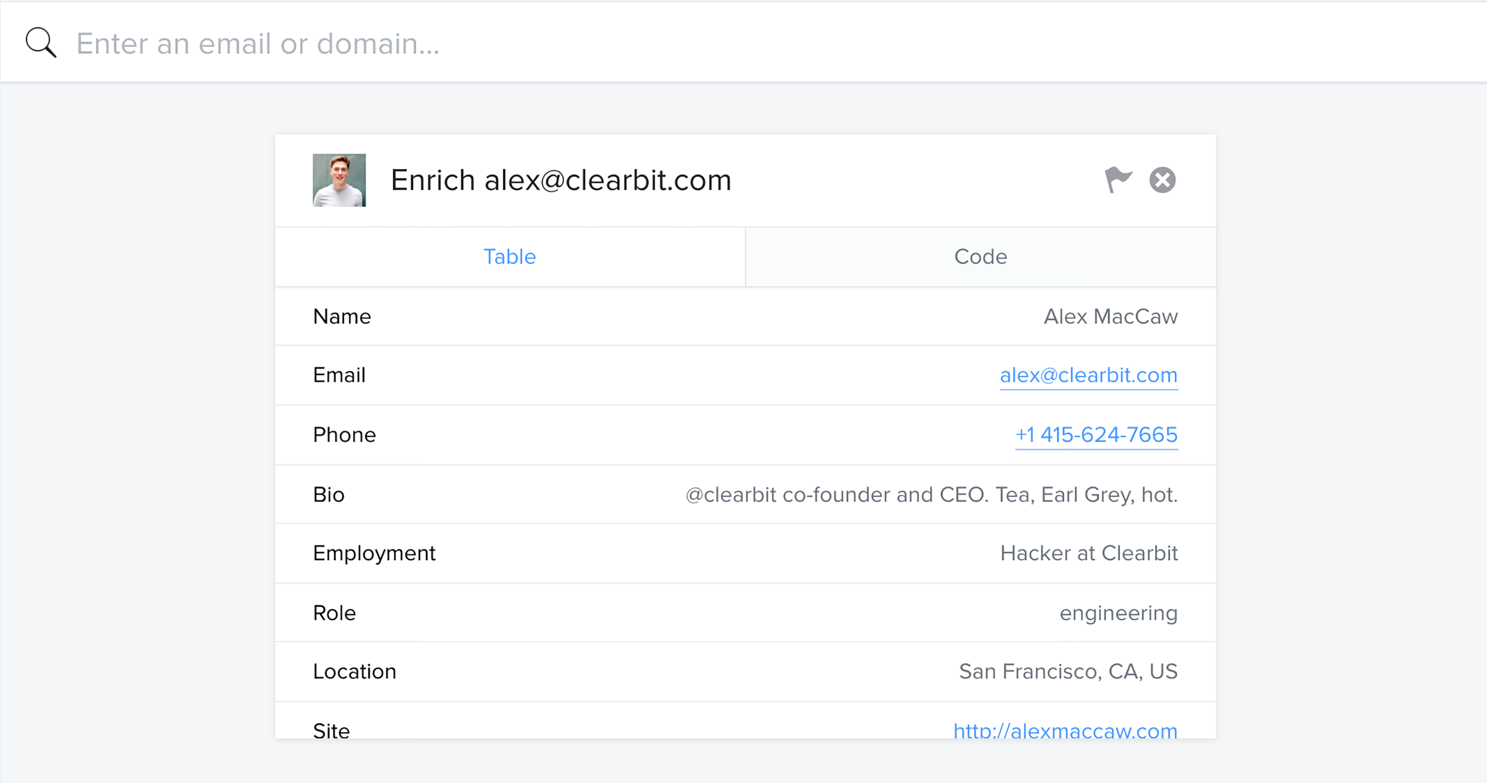Click the Role value engineering
Image resolution: width=1487 pixels, height=783 pixels.
(x=1118, y=613)
